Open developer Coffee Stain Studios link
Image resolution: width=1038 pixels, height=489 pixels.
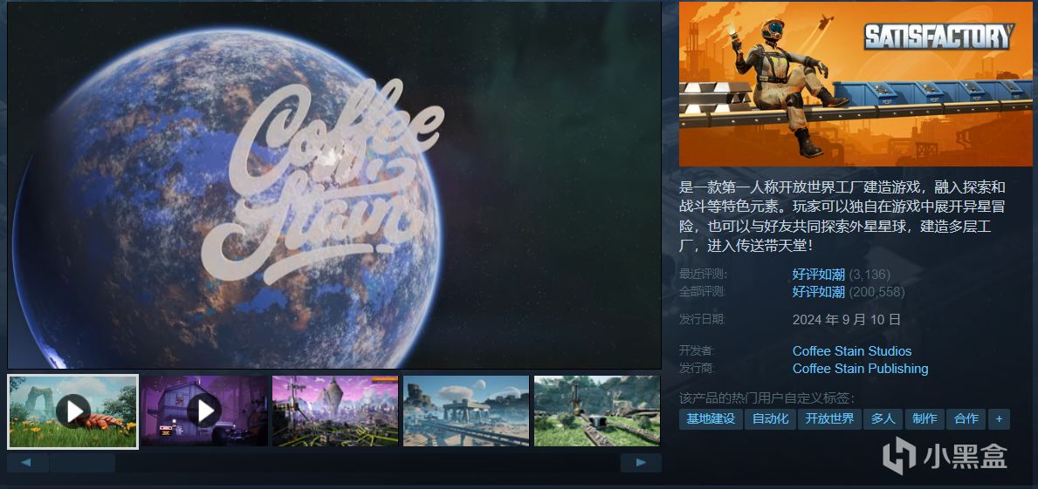(x=852, y=351)
